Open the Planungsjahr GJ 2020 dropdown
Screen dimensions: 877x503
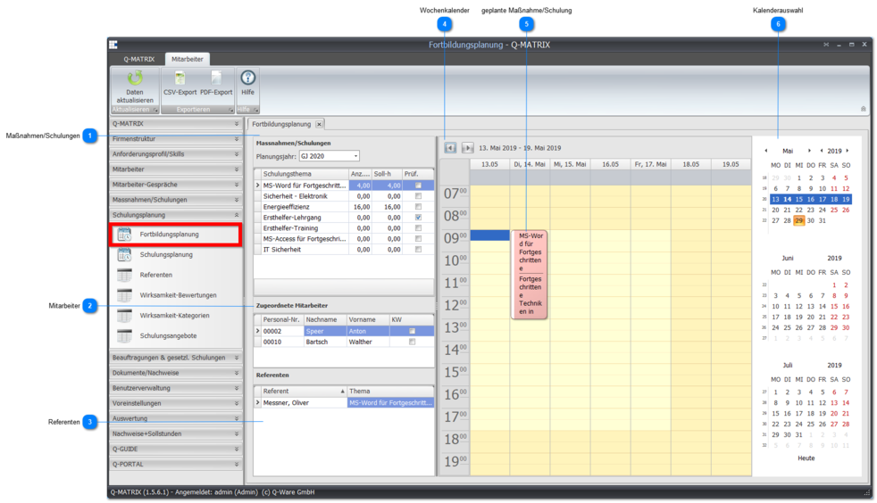pyautogui.click(x=355, y=156)
